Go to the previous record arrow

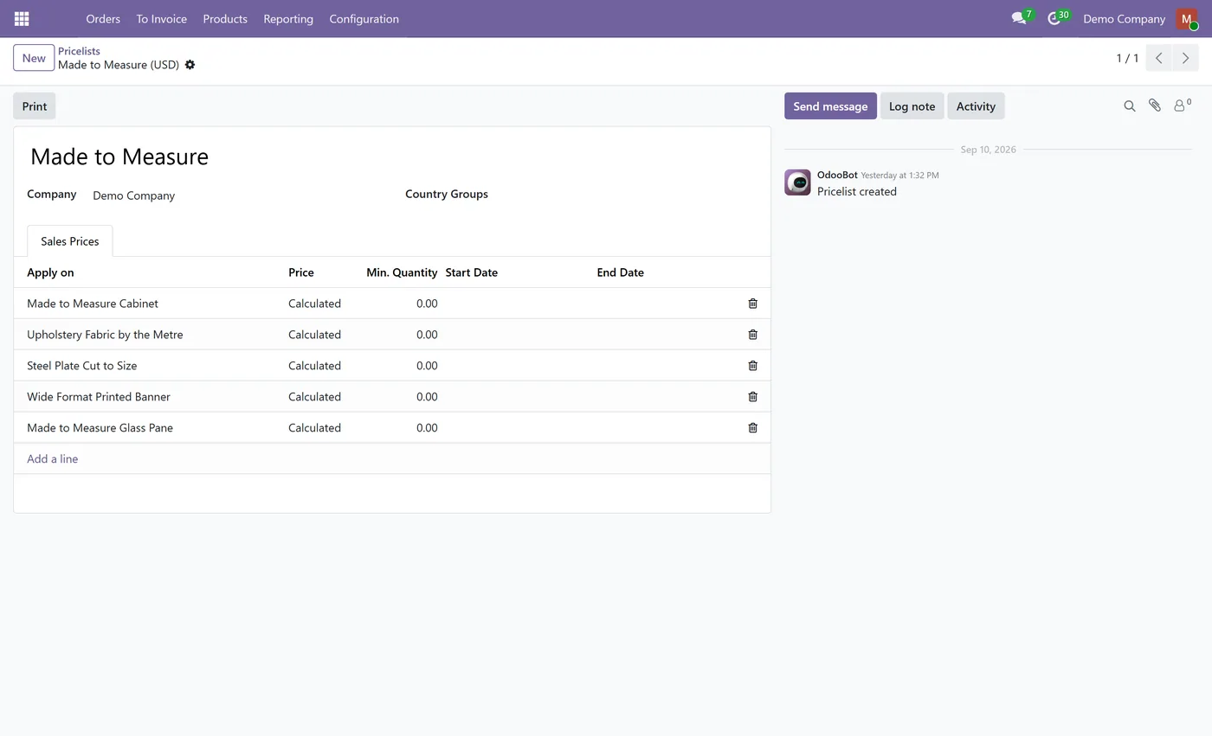1158,58
